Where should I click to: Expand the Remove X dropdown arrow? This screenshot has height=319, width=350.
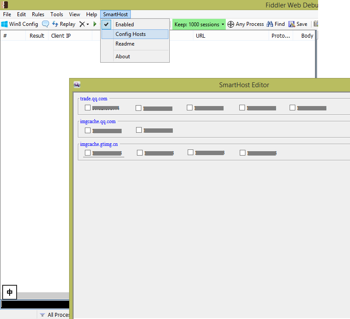(x=88, y=24)
